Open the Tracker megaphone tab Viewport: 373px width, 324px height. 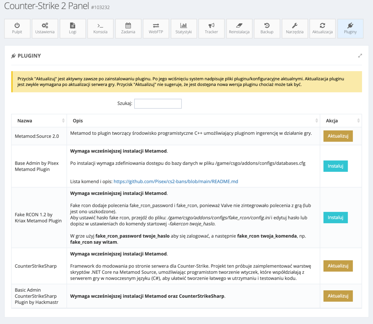tap(211, 28)
